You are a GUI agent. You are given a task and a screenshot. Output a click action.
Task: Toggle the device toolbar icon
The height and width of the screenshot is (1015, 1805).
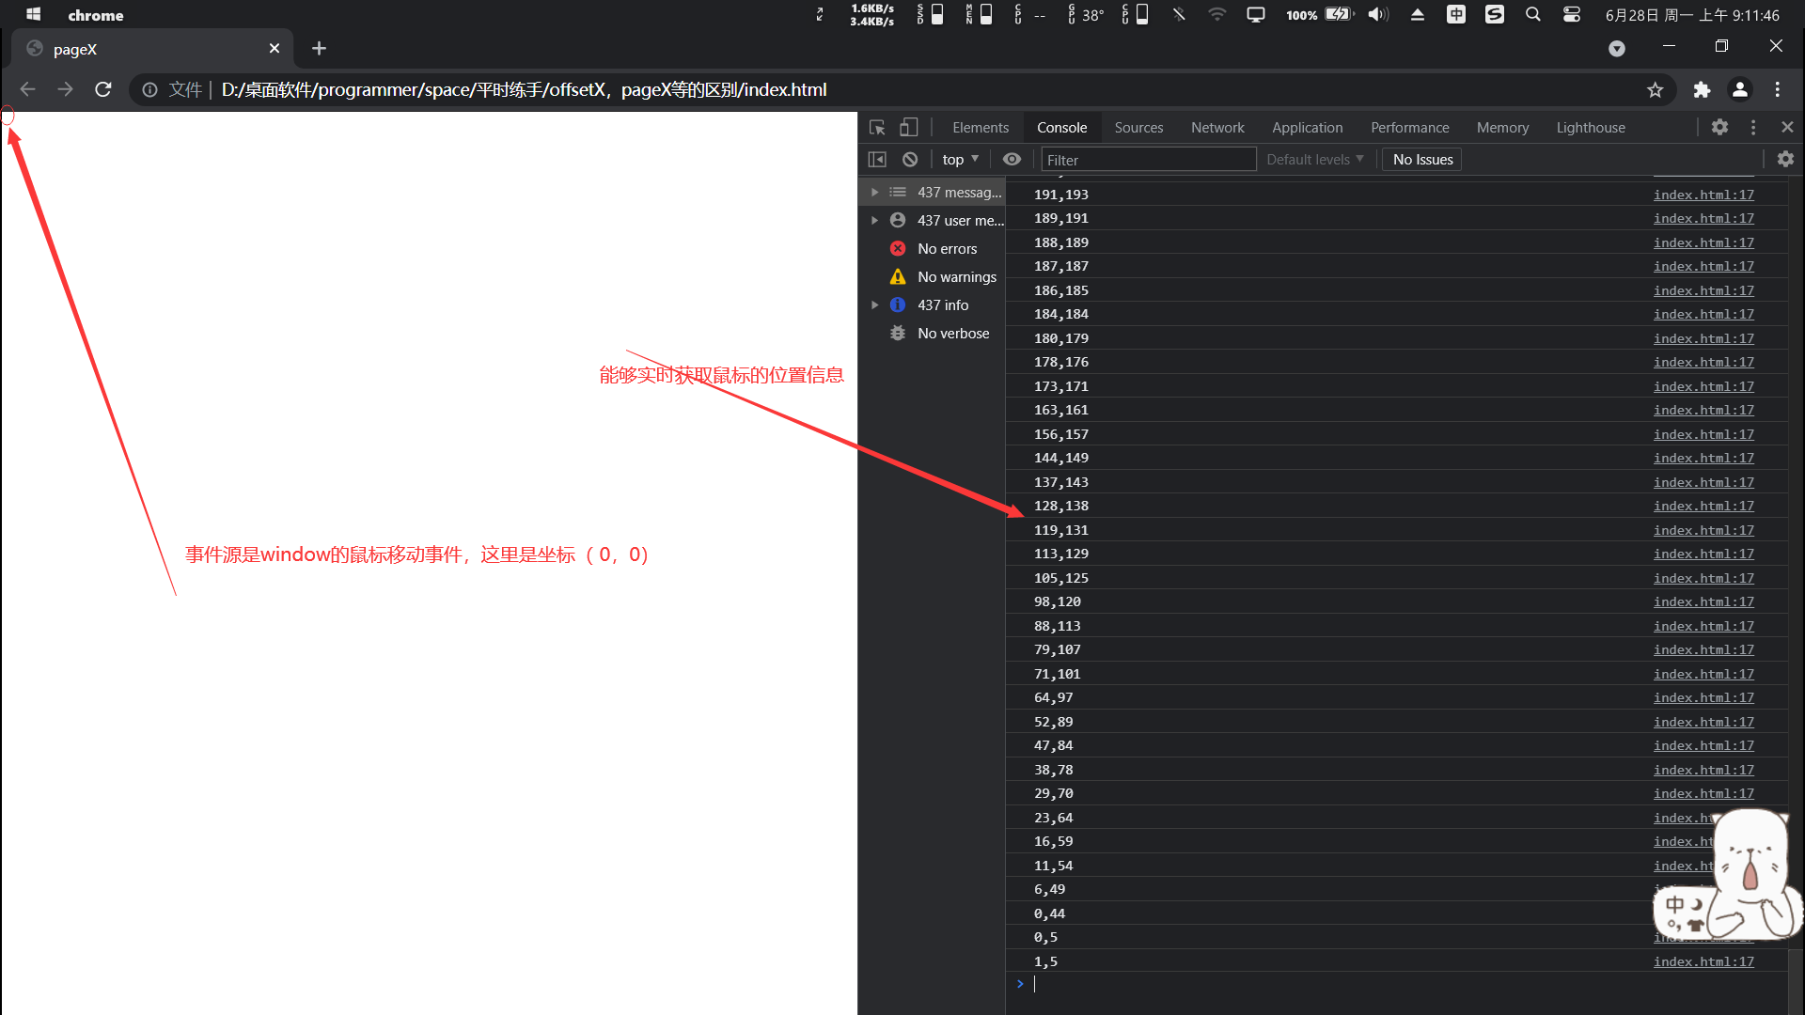(908, 128)
